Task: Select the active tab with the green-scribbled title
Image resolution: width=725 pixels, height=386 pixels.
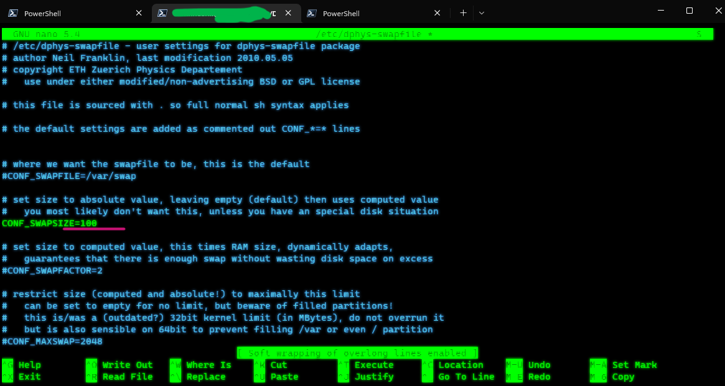Action: (226, 14)
